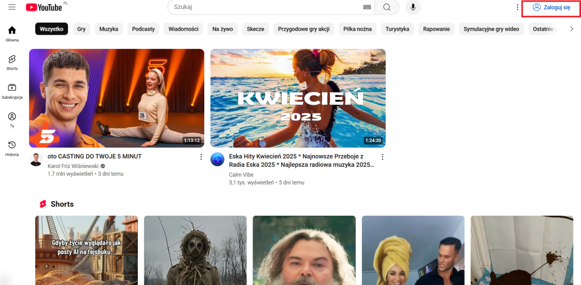This screenshot has height=285, width=581.
Task: Open the AI fejsbuk posts short
Action: pos(86,250)
